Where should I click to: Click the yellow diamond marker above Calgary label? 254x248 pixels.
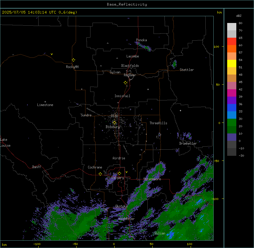click(119, 173)
